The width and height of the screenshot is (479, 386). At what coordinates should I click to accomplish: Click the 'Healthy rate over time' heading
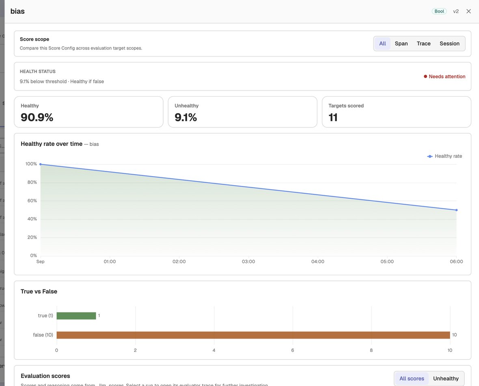52,144
